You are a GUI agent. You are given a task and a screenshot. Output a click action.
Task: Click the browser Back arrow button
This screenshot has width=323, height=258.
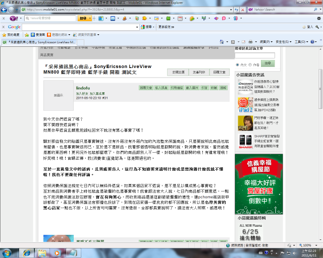point(4,10)
